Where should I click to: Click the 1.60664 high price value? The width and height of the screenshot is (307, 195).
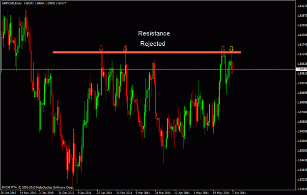tap(40, 3)
